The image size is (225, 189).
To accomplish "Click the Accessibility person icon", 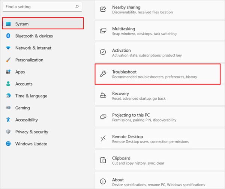I will pos(8,120).
